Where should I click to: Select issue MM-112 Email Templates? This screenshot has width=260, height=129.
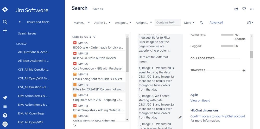pyautogui.click(x=99, y=108)
